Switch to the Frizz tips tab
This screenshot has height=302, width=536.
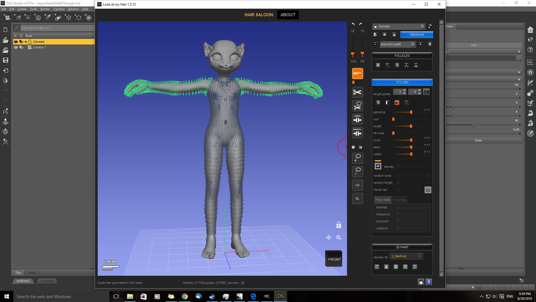(x=399, y=200)
